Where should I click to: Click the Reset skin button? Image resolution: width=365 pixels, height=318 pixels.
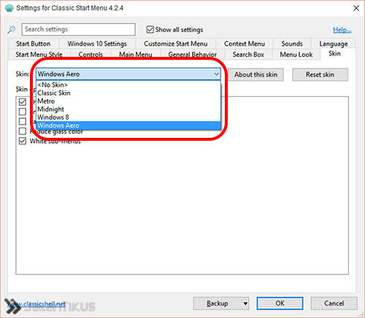320,74
